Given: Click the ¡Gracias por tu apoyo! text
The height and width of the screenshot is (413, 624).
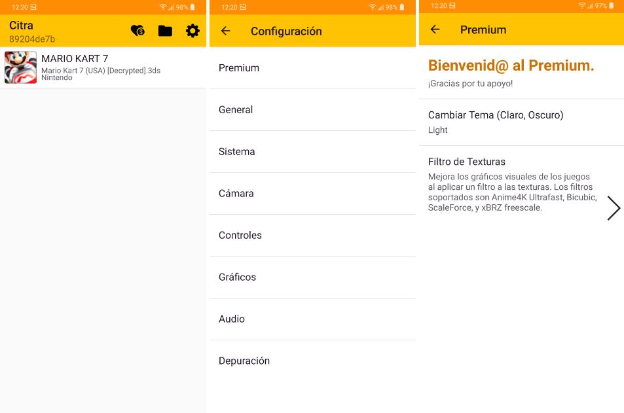Looking at the screenshot, I should [470, 84].
